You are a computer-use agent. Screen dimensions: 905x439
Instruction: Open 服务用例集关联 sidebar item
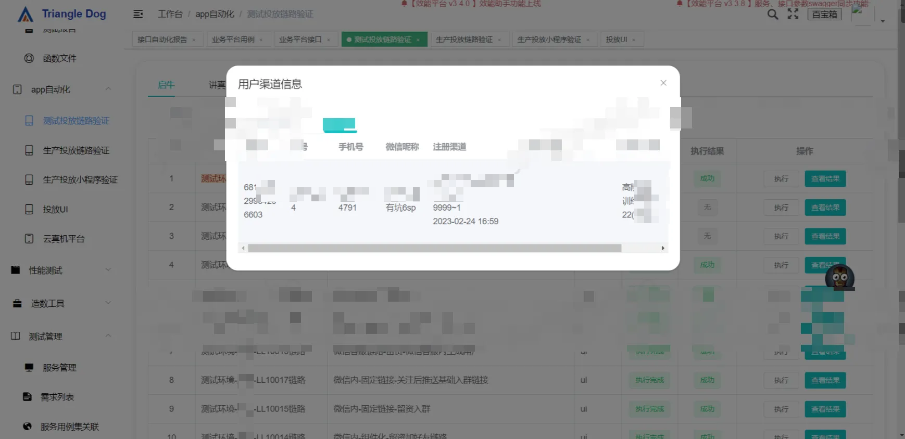coord(70,427)
